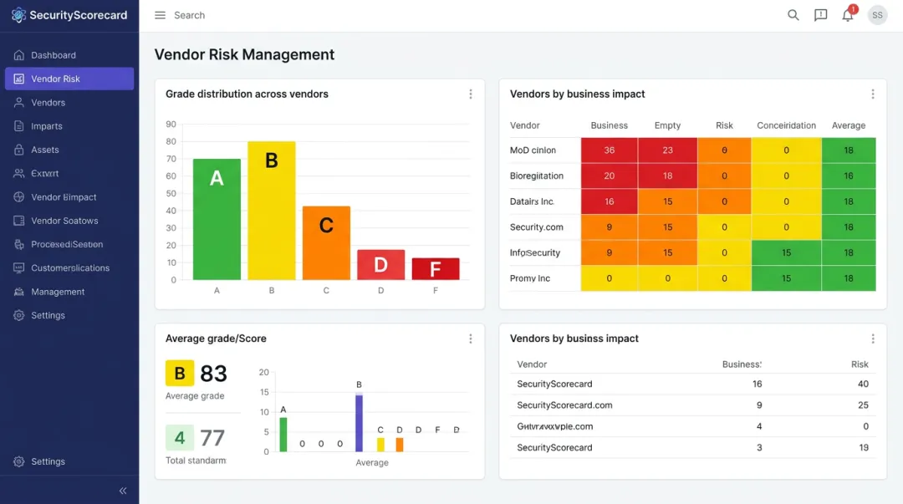
Task: Open the notifications bell icon
Action: pos(848,15)
